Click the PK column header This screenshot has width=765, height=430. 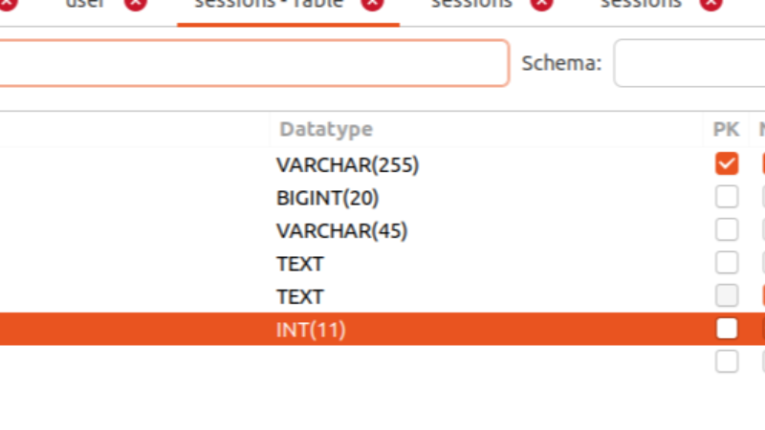(726, 129)
